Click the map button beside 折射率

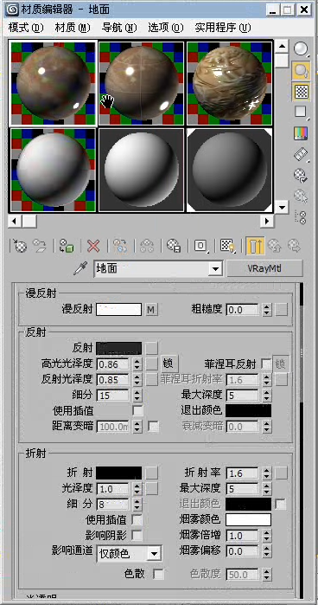pos(281,473)
